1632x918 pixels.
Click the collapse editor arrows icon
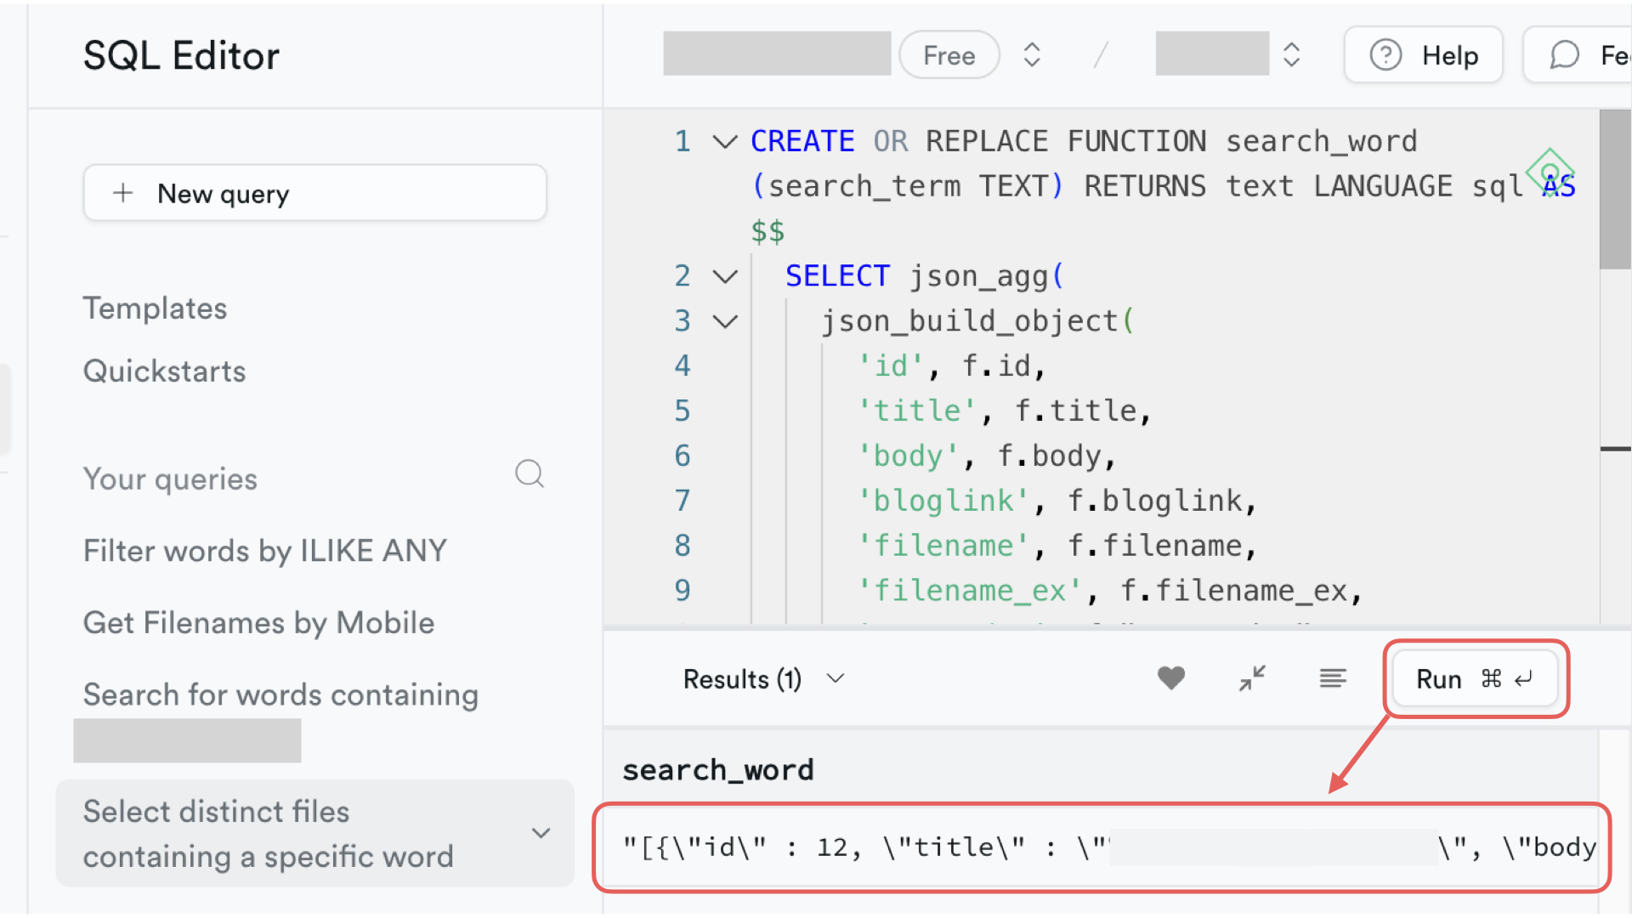tap(1252, 678)
